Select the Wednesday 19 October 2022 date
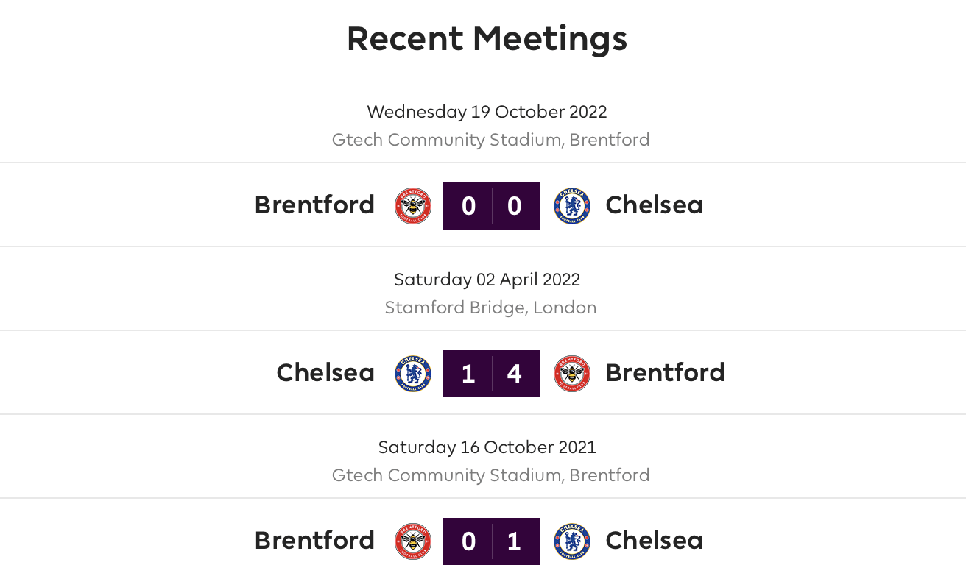The width and height of the screenshot is (966, 565). coord(487,112)
